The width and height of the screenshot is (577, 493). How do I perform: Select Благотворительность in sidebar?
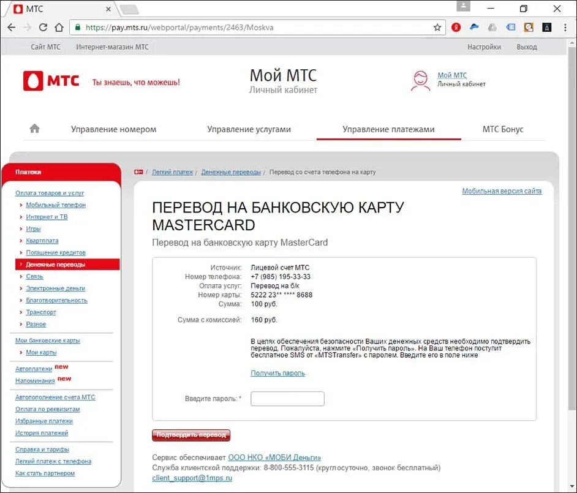coord(57,300)
